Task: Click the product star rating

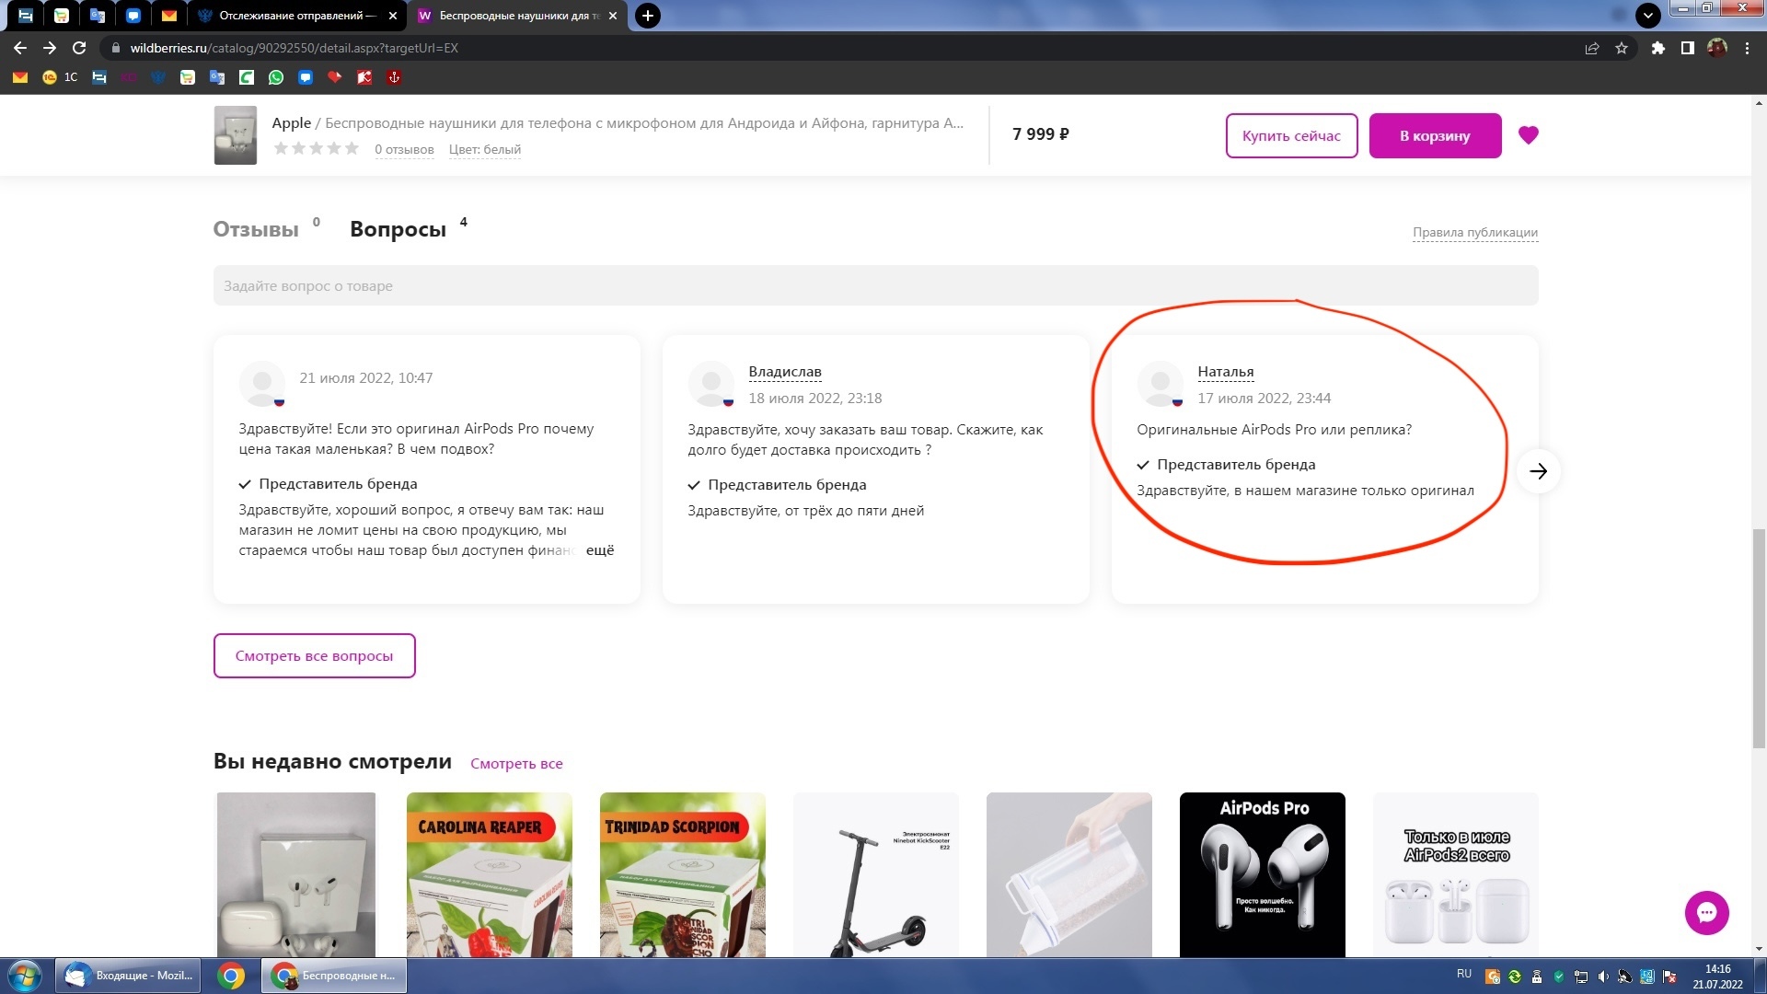Action: 316,149
